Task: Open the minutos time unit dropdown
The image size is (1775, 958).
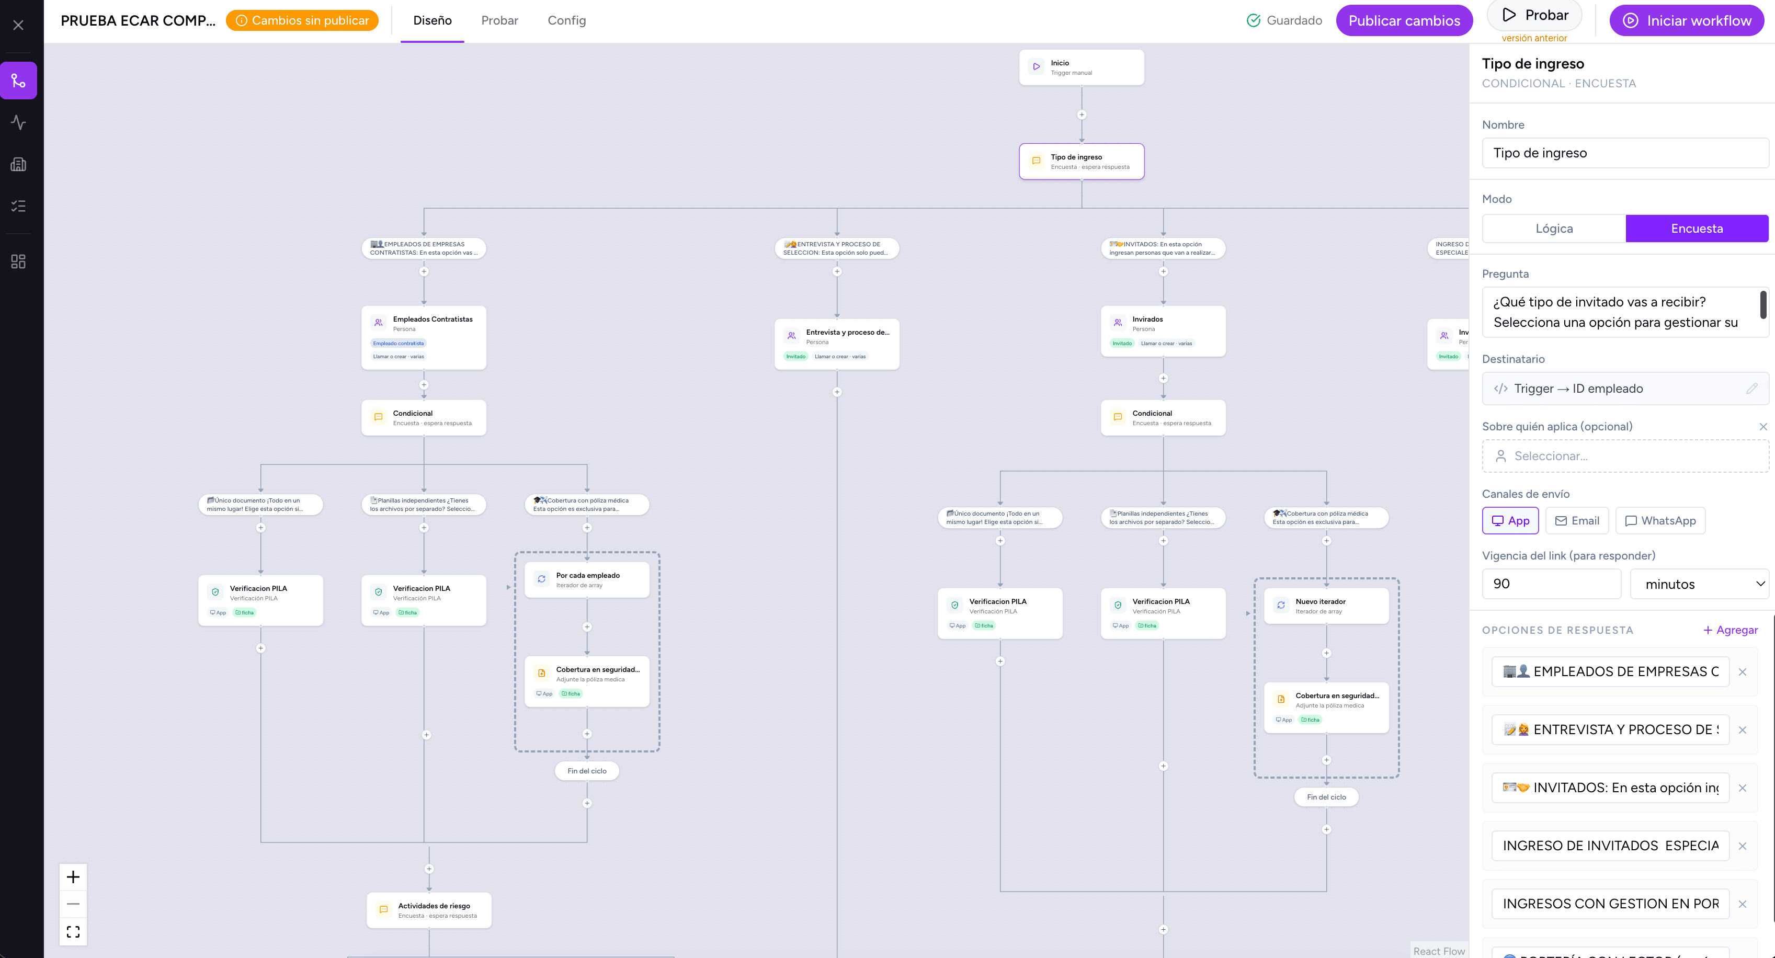Action: click(x=1699, y=584)
